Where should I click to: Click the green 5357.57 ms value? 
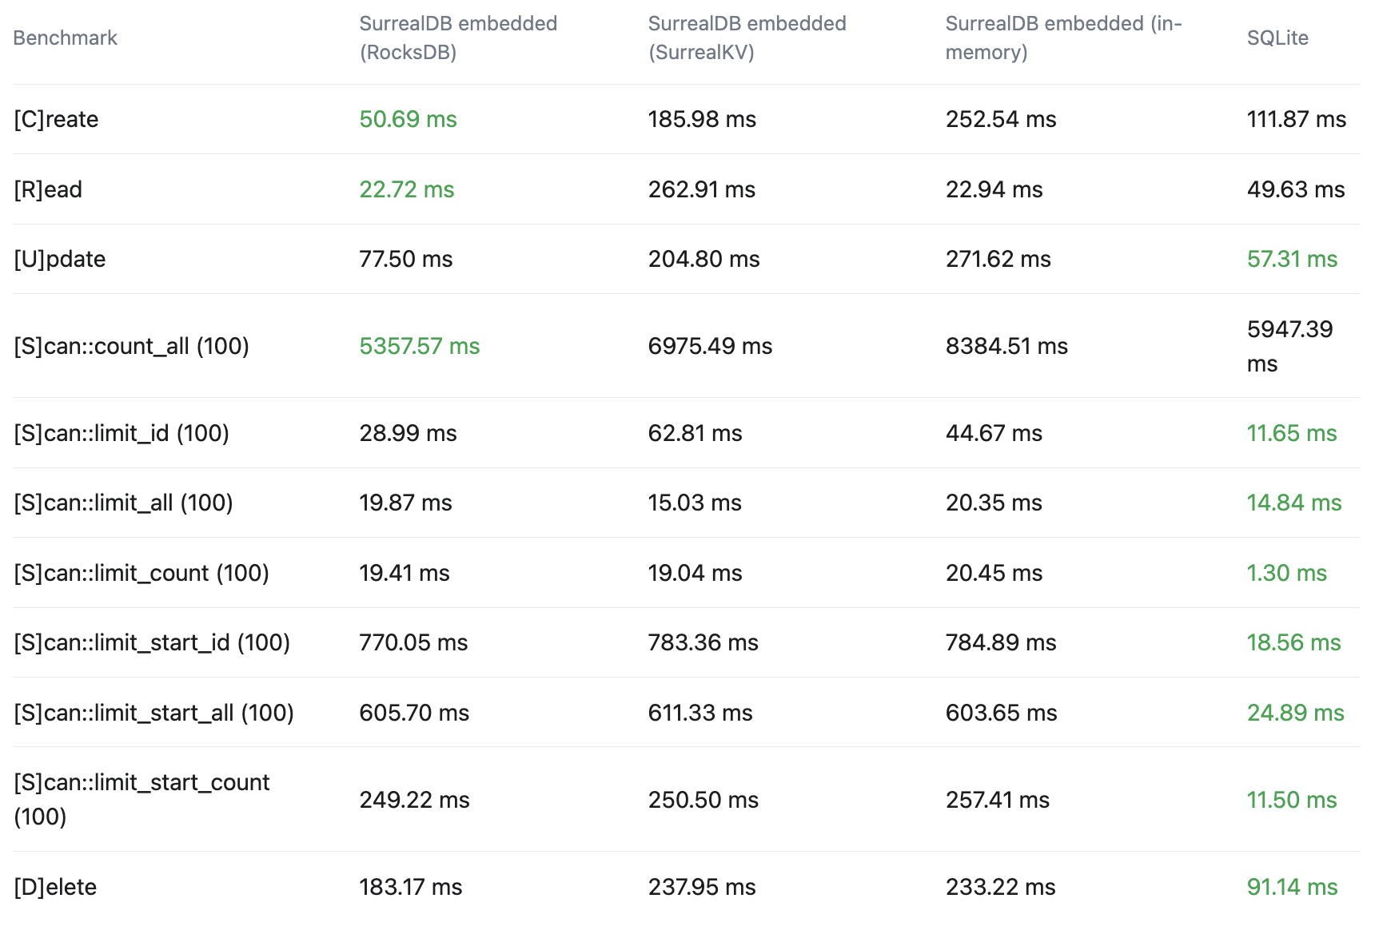[x=420, y=346]
